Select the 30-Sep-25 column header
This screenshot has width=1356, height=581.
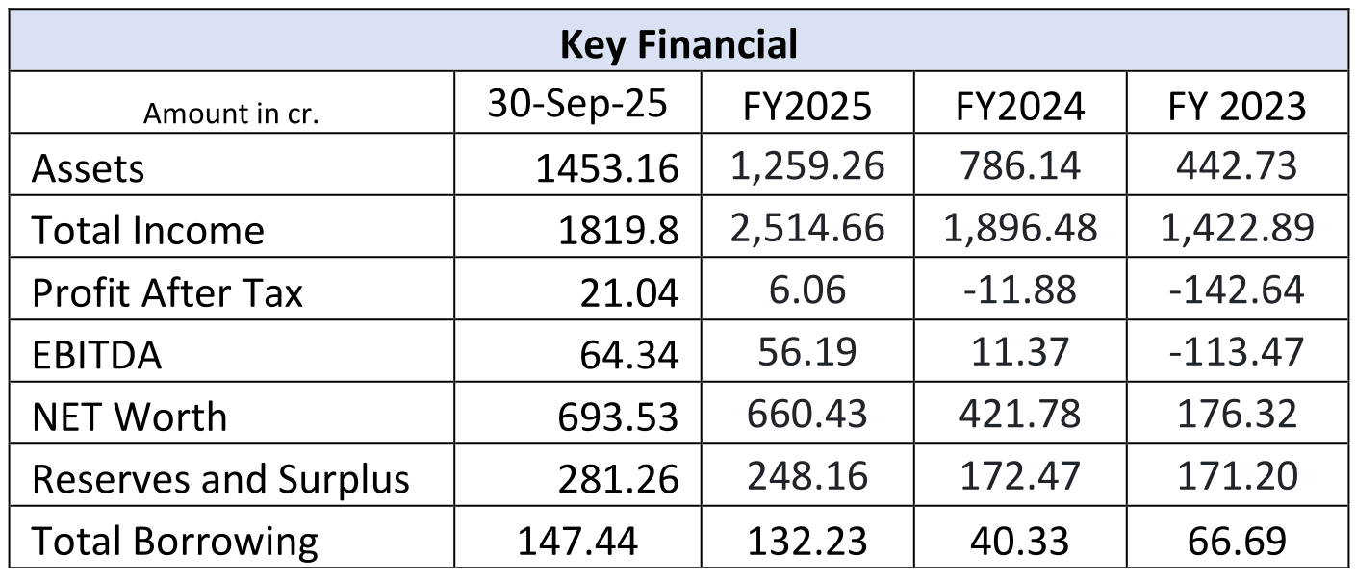pos(576,104)
